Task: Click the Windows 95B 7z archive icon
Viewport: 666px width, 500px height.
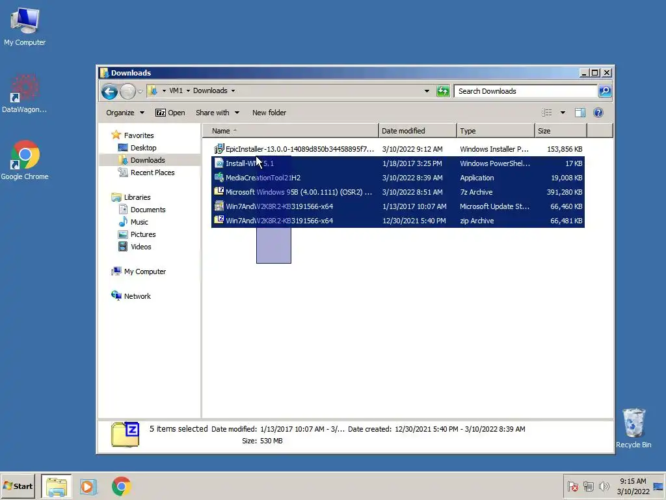Action: tap(219, 192)
